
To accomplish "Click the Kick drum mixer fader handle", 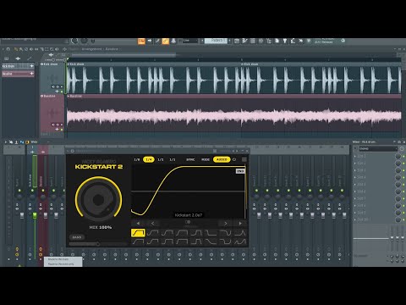I will 35,215.
